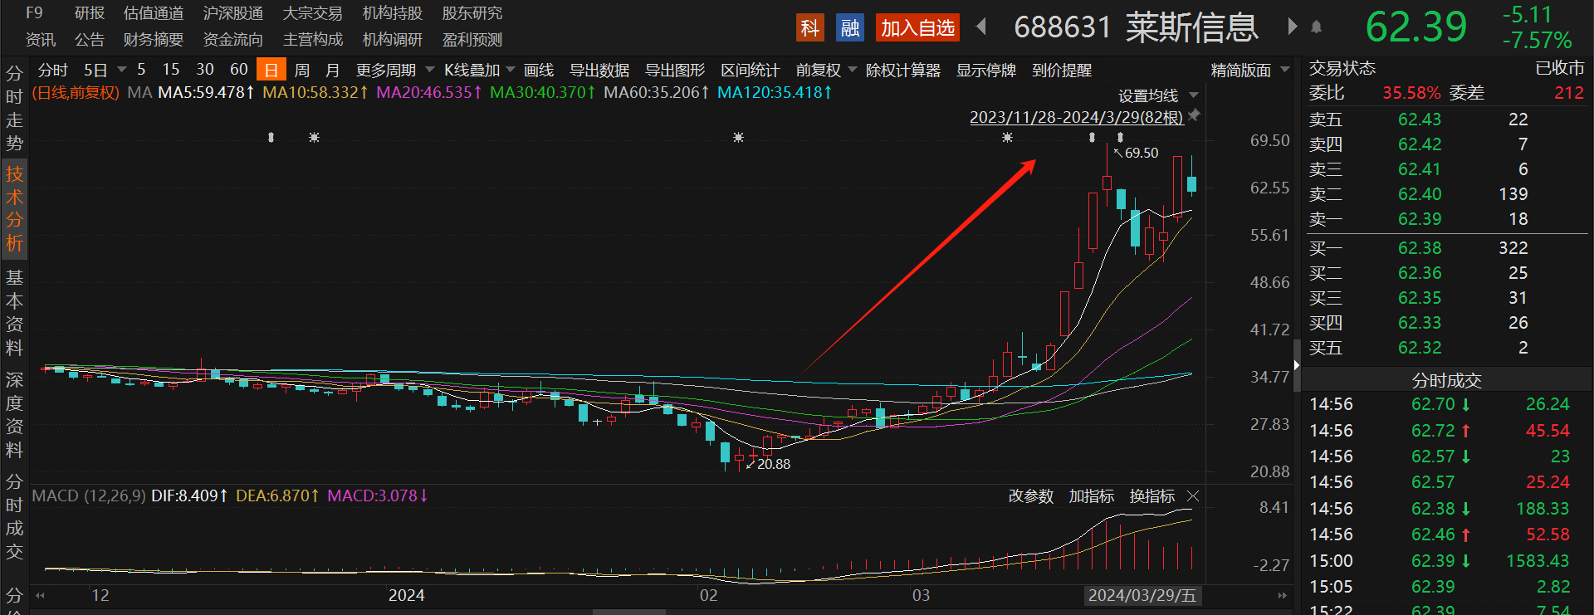
Task: Go to previous stock with left arrow
Action: click(x=981, y=27)
